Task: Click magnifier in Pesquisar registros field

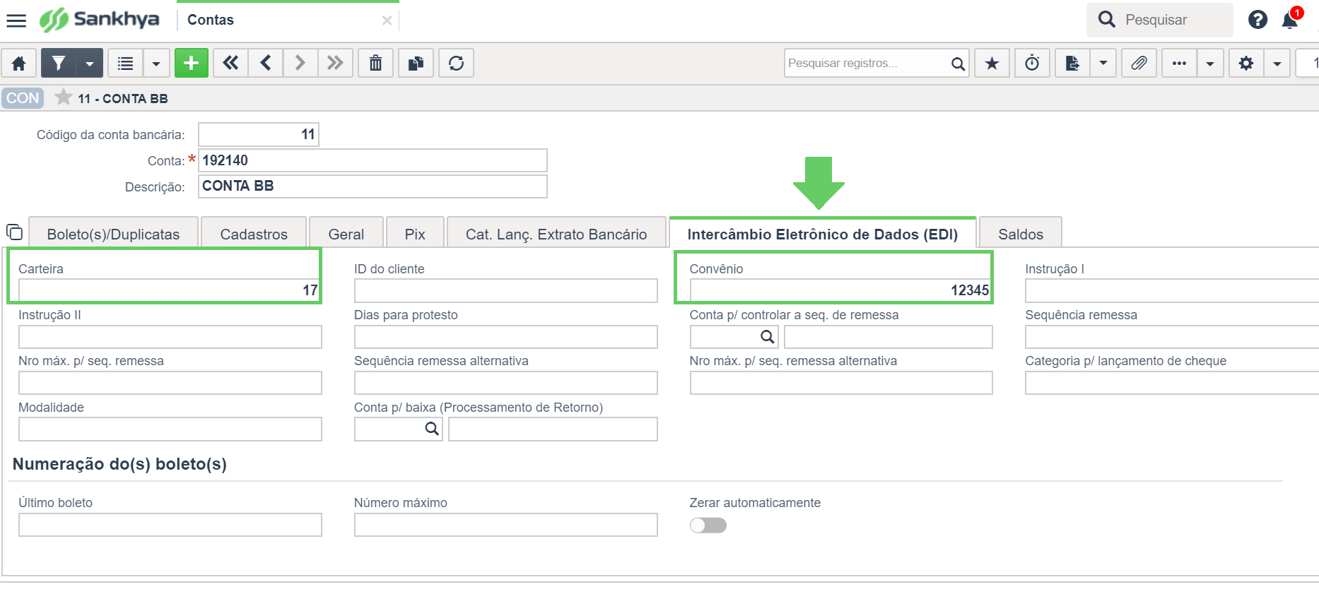Action: click(958, 64)
